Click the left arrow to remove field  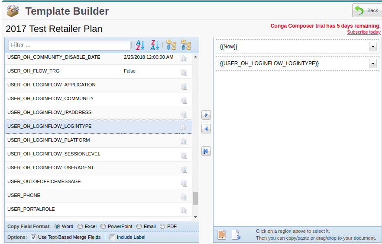coord(206,129)
